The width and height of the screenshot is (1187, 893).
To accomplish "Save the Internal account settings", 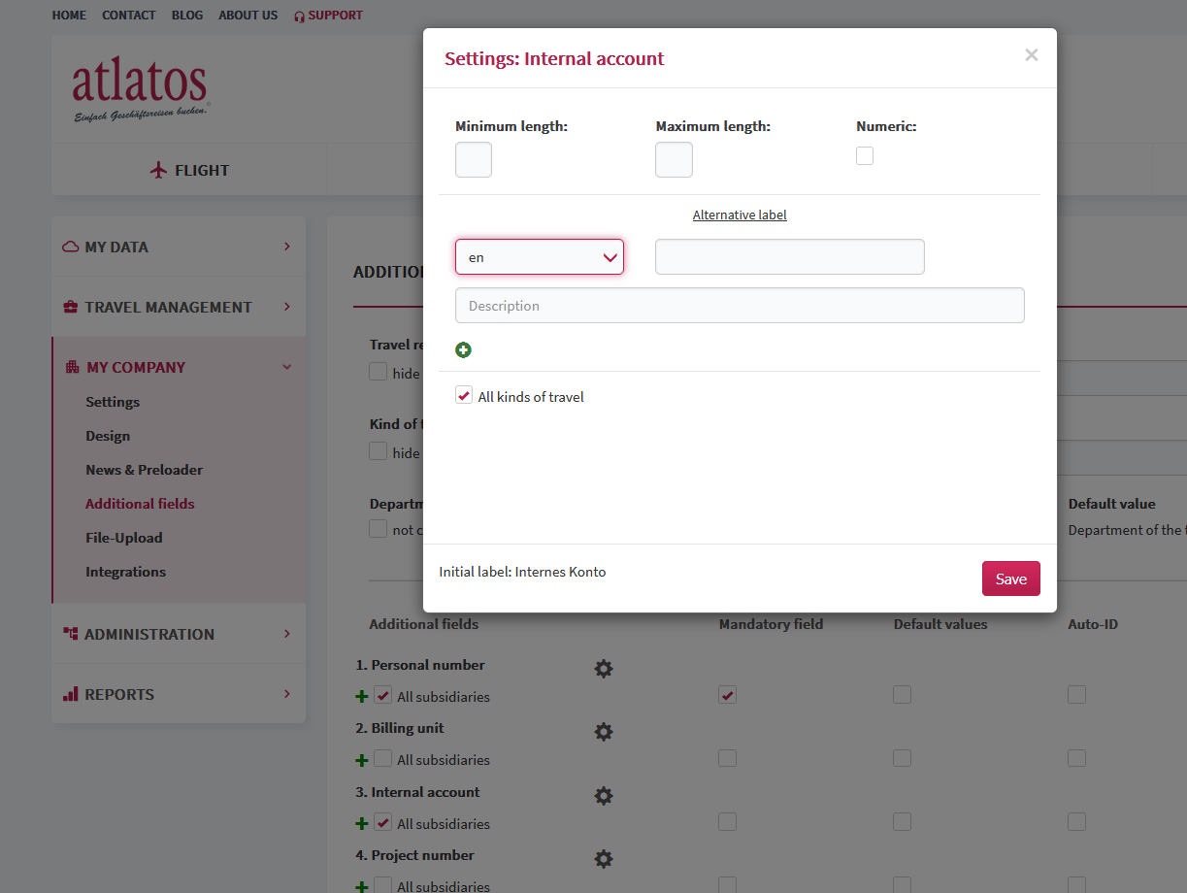I will point(1010,579).
